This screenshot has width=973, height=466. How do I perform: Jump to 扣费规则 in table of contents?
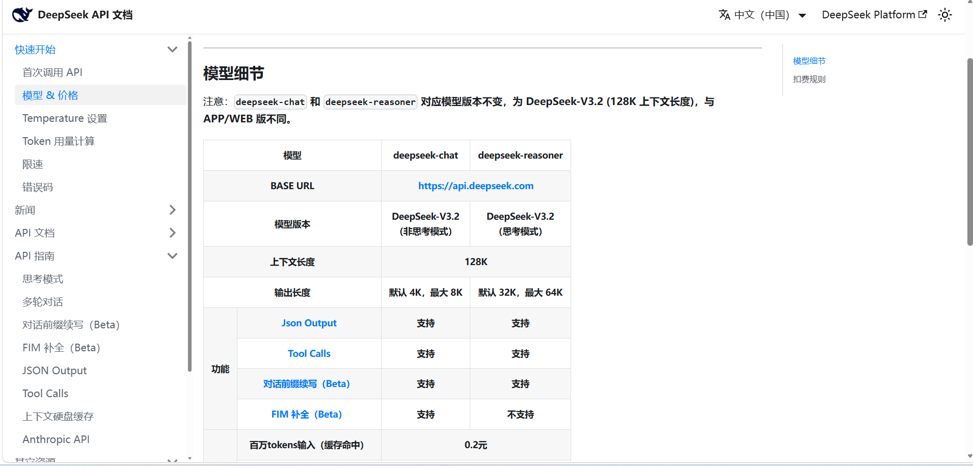click(809, 79)
